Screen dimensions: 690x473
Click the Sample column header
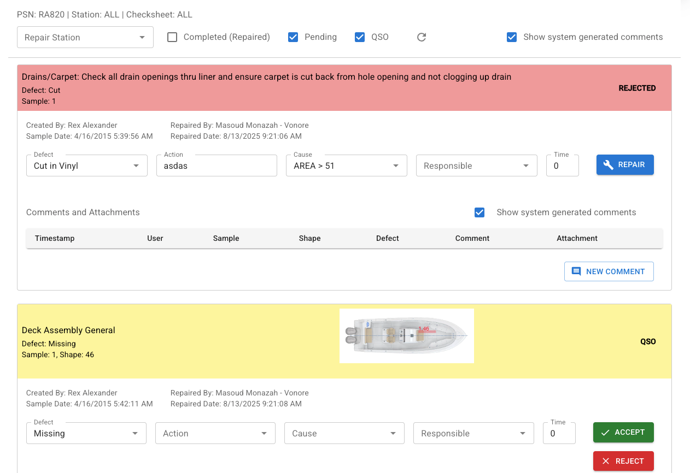pyautogui.click(x=226, y=238)
